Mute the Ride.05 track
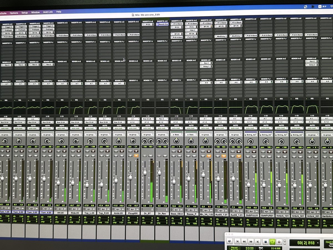 coord(79,156)
